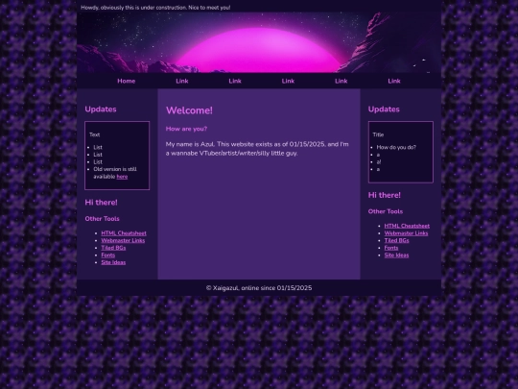Image resolution: width=518 pixels, height=389 pixels.
Task: Click the 'How are you?' subheading
Action: [x=186, y=129]
